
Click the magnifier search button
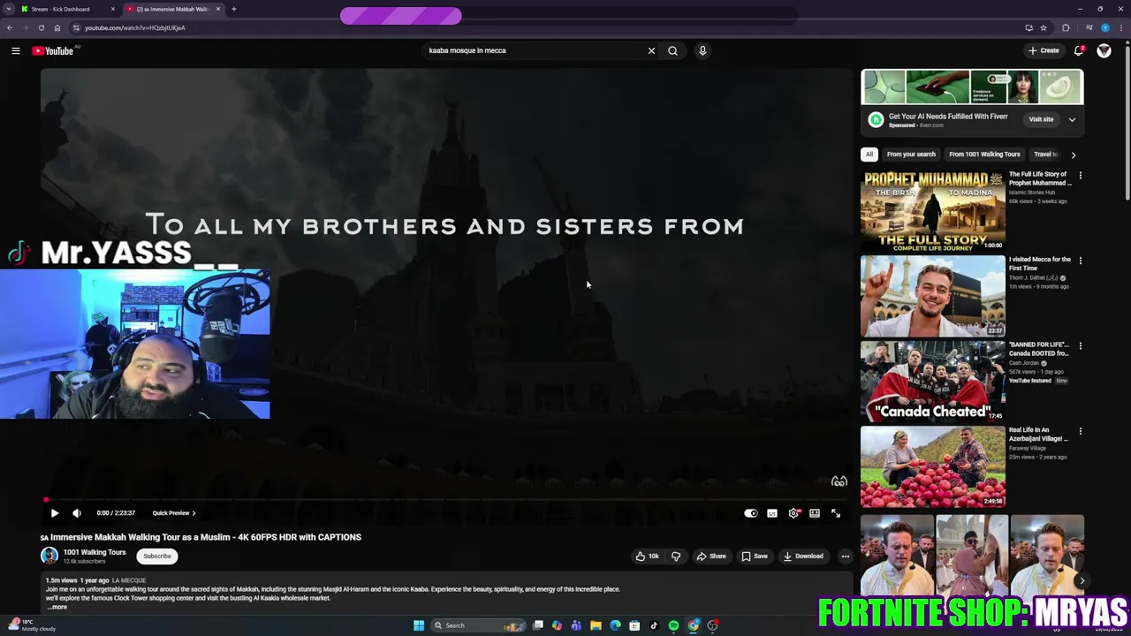672,50
